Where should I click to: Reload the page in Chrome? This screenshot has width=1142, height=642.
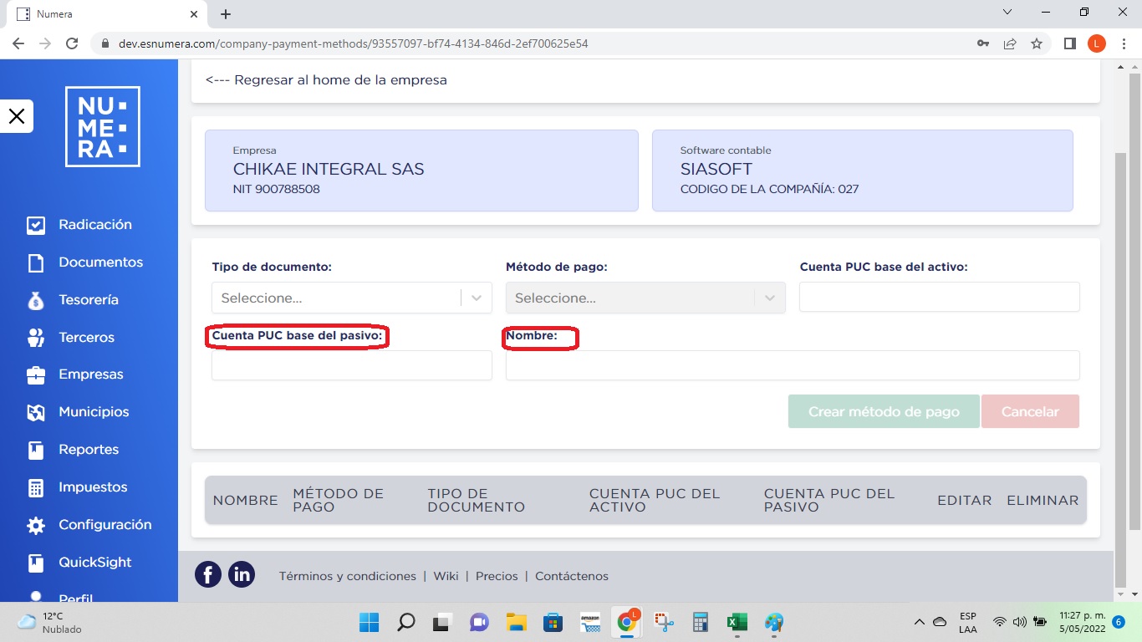[x=72, y=43]
